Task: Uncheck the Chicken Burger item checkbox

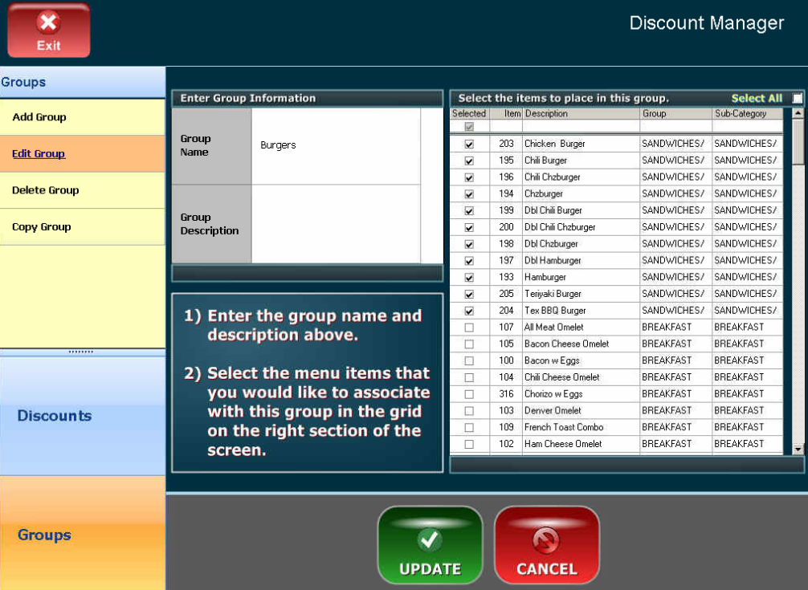Action: click(x=469, y=144)
